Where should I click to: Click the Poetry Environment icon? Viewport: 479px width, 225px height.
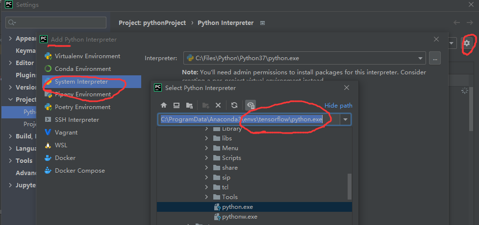[48, 107]
